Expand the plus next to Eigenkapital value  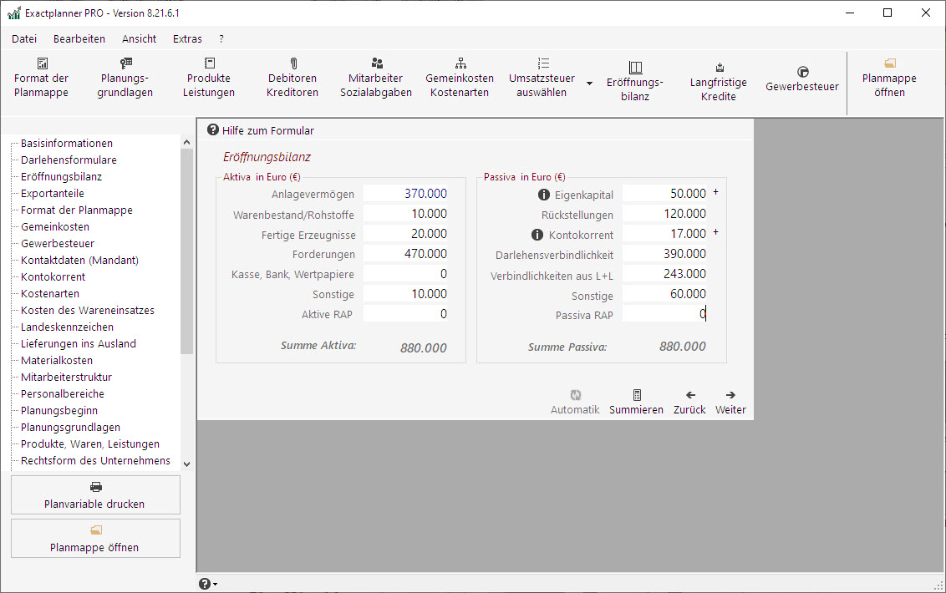point(715,192)
